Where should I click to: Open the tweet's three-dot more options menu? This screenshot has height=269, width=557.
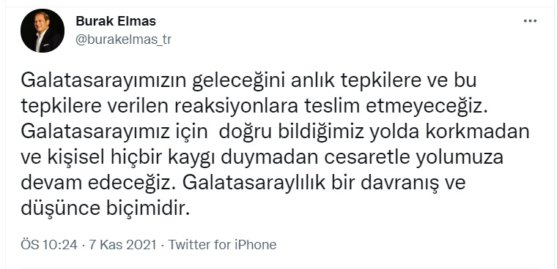tap(530, 21)
